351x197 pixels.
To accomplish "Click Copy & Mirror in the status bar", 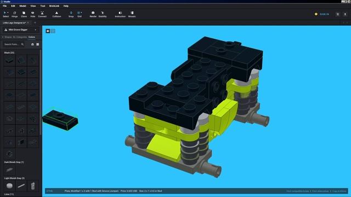I will coord(339,191).
